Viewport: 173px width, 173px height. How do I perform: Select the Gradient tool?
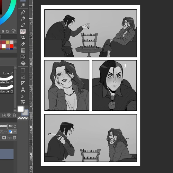(23, 51)
